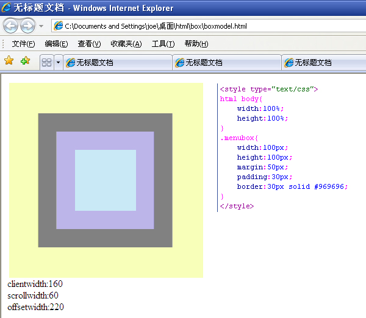
Task: Click the Forward navigation arrow button
Action: pos(27,26)
